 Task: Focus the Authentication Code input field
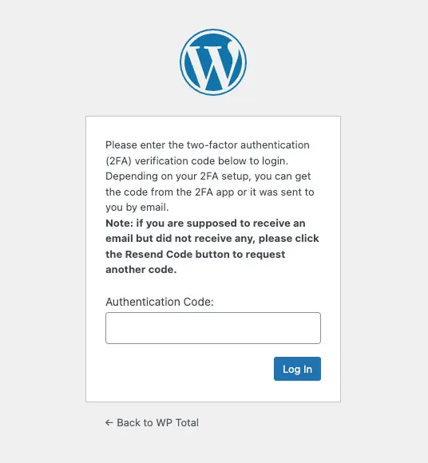[213, 328]
